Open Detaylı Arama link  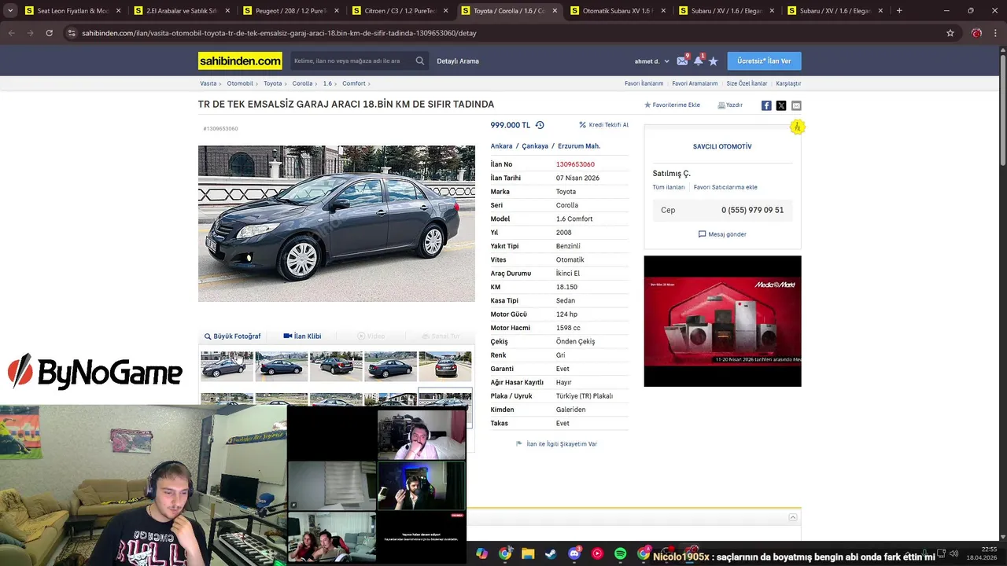458,61
